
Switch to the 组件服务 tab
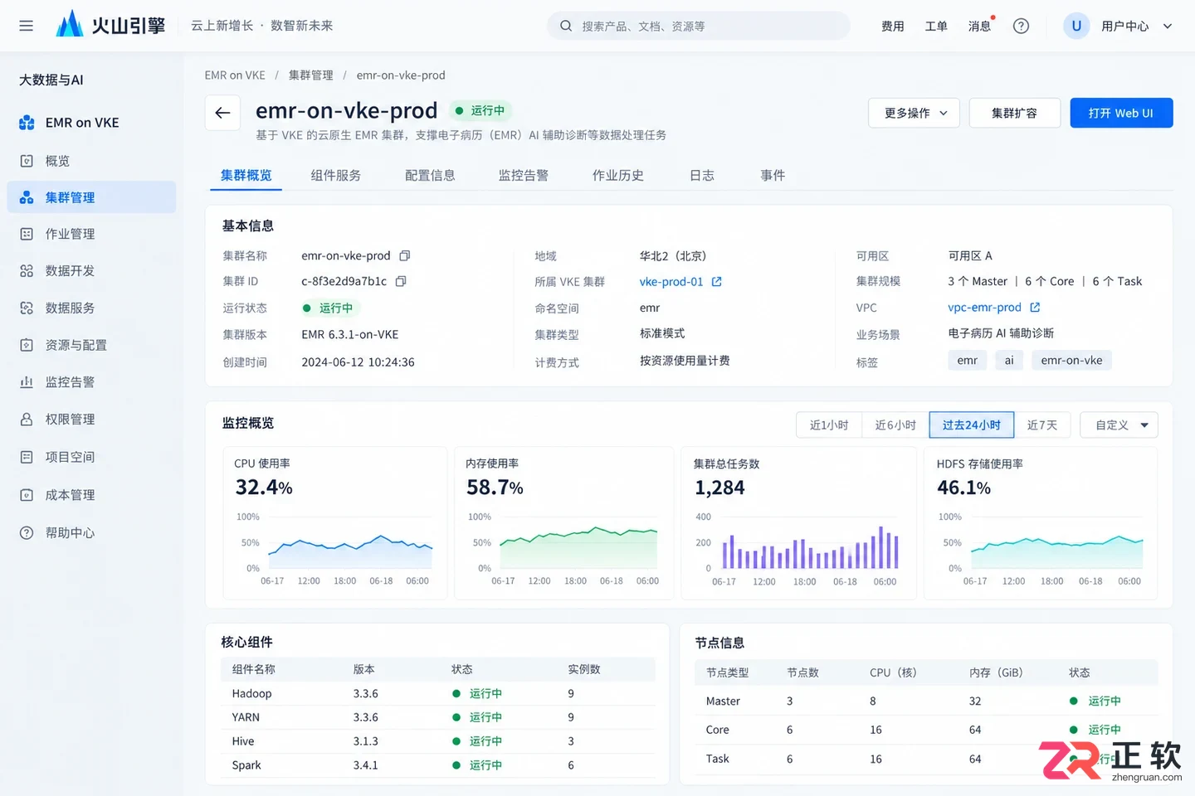click(x=336, y=175)
